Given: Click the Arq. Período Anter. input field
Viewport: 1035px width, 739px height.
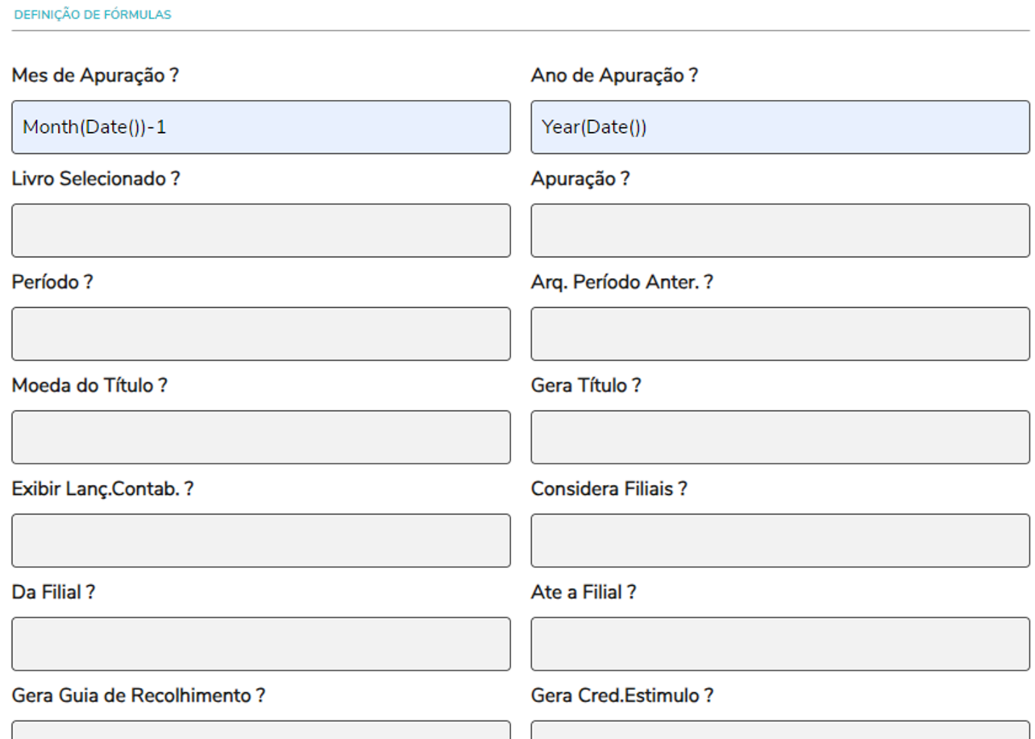Looking at the screenshot, I should tap(779, 334).
